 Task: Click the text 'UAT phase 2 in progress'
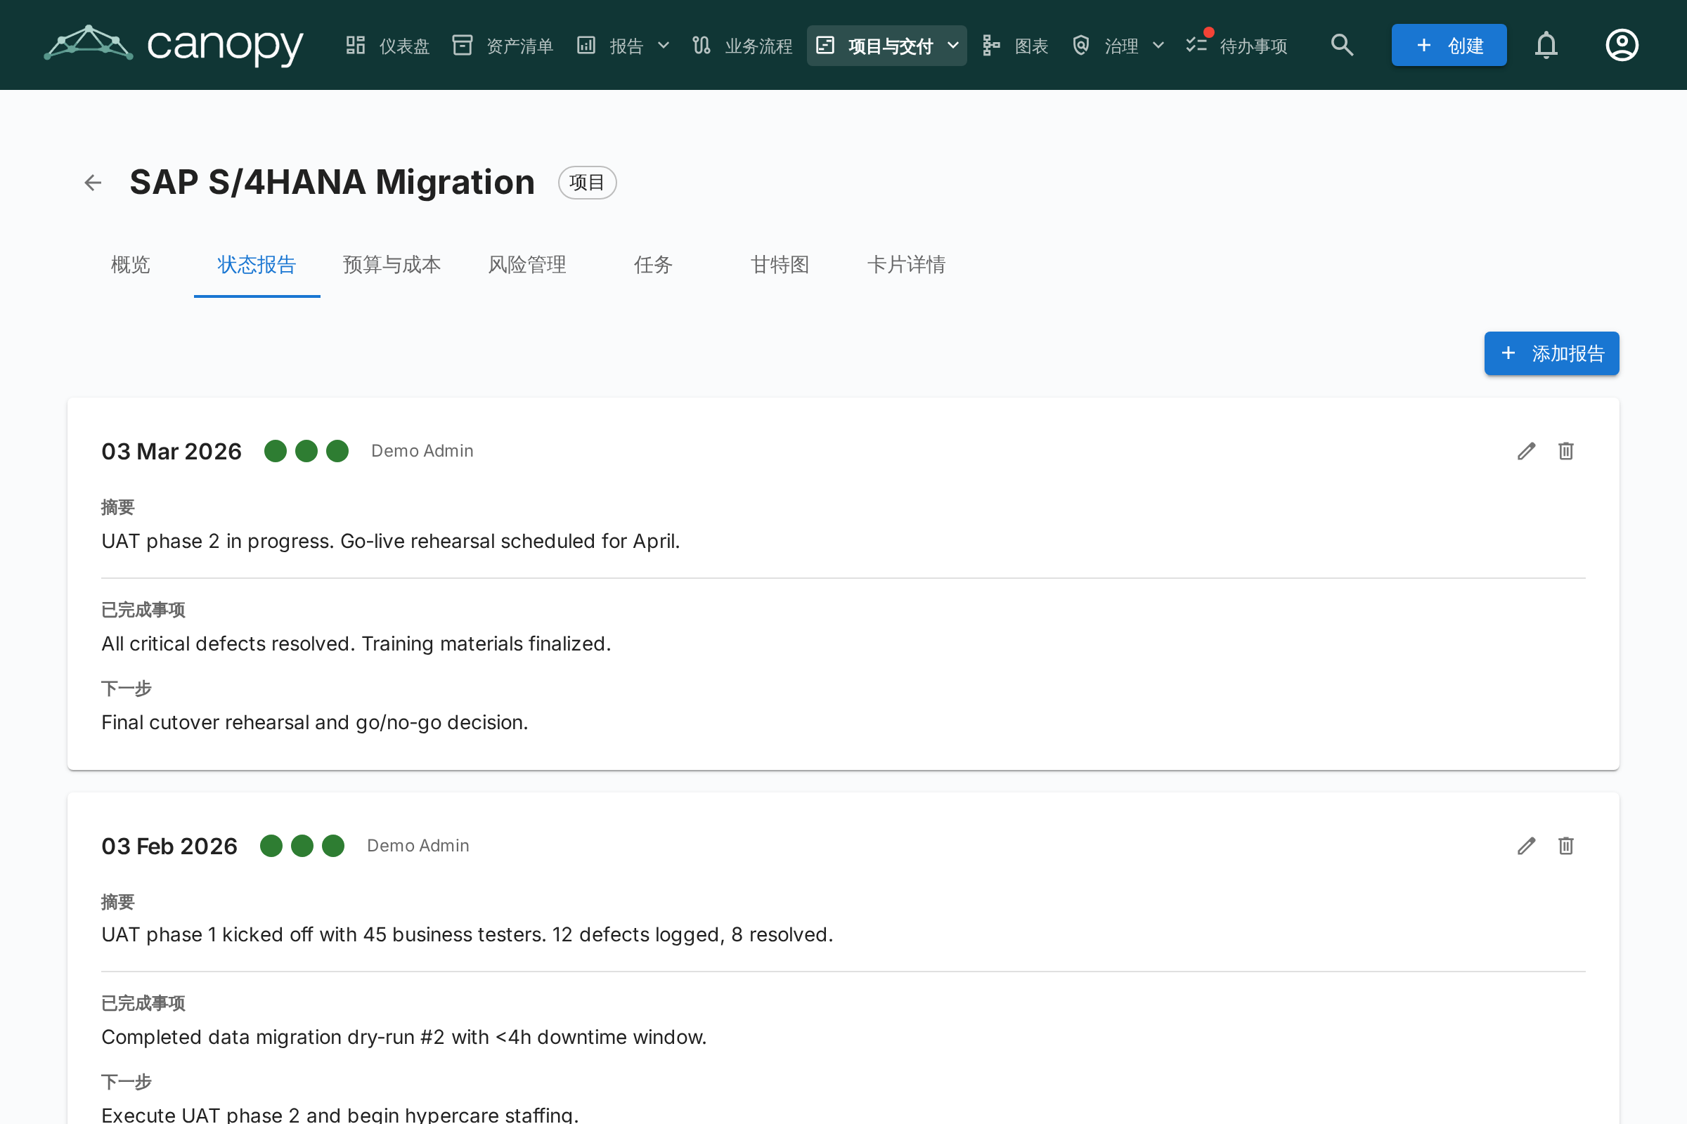click(x=216, y=541)
